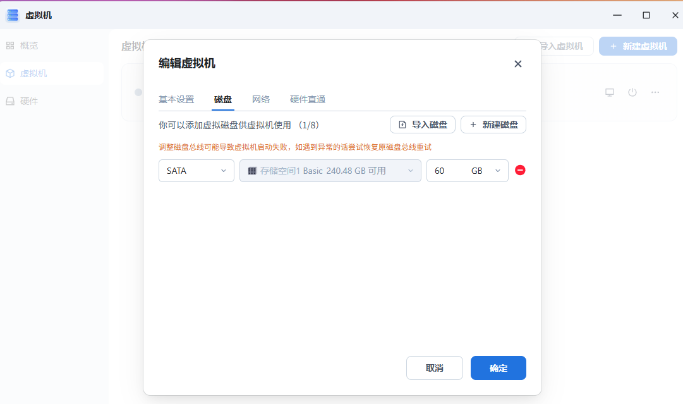Click the VM power icon
Screen dimensions: 683x404
[632, 92]
